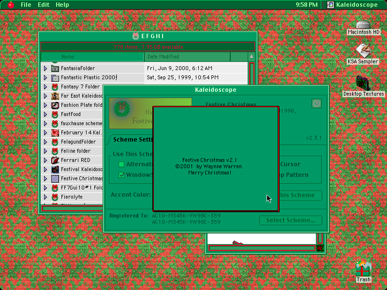
Task: Open the Apple menu icon
Action: [11, 5]
